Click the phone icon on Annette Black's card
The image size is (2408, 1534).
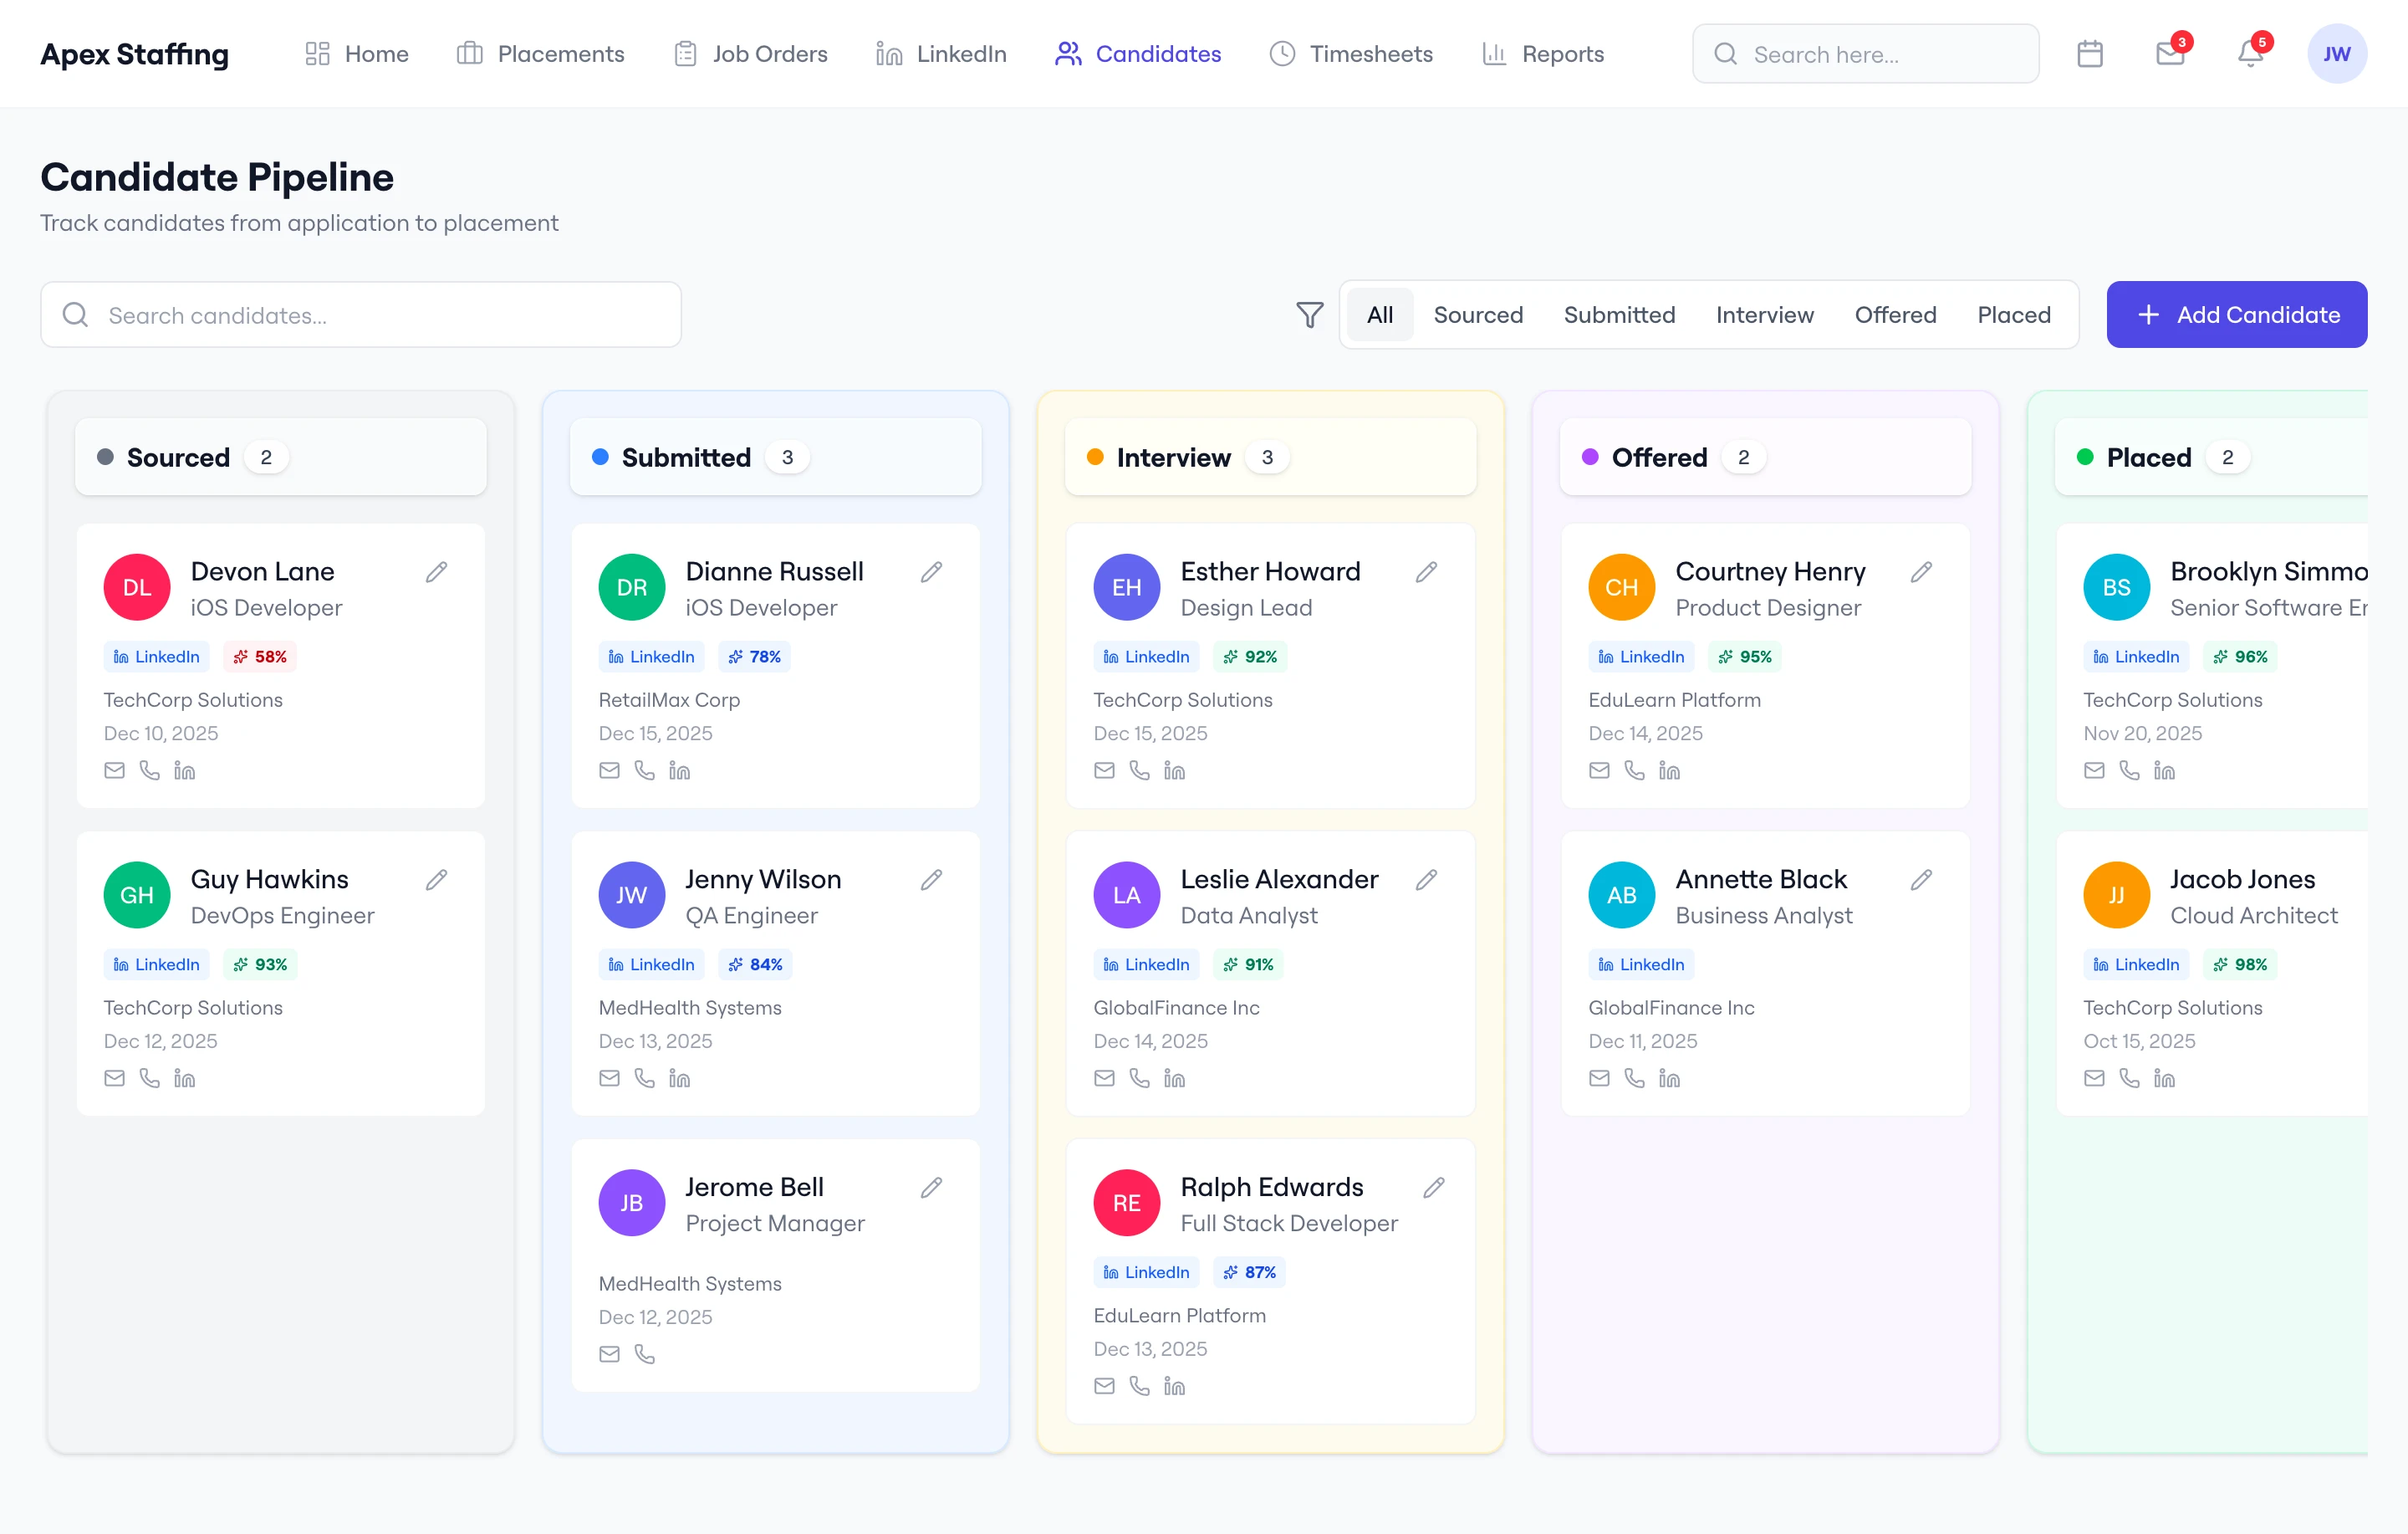pos(1633,1077)
